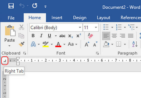The height and width of the screenshot is (98, 141).
Task: Click the Right Tab selector on the ruler
Action: pyautogui.click(x=5, y=61)
